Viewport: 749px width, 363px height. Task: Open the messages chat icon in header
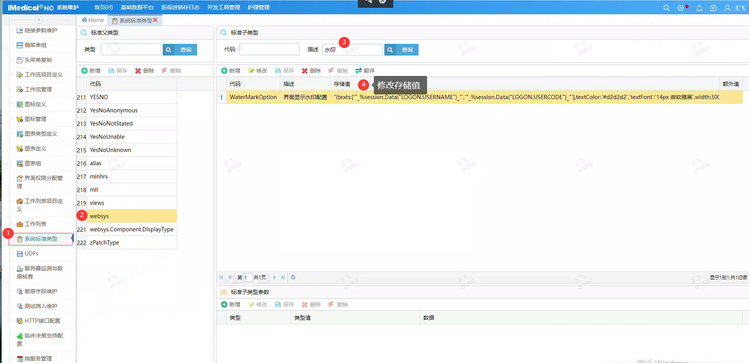pos(713,8)
